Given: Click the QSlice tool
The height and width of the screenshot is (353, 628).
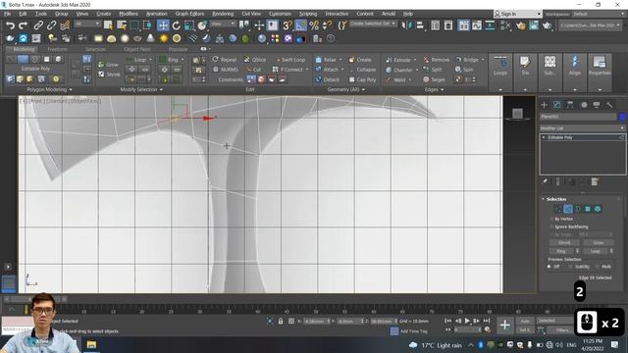Looking at the screenshot, I should [255, 60].
